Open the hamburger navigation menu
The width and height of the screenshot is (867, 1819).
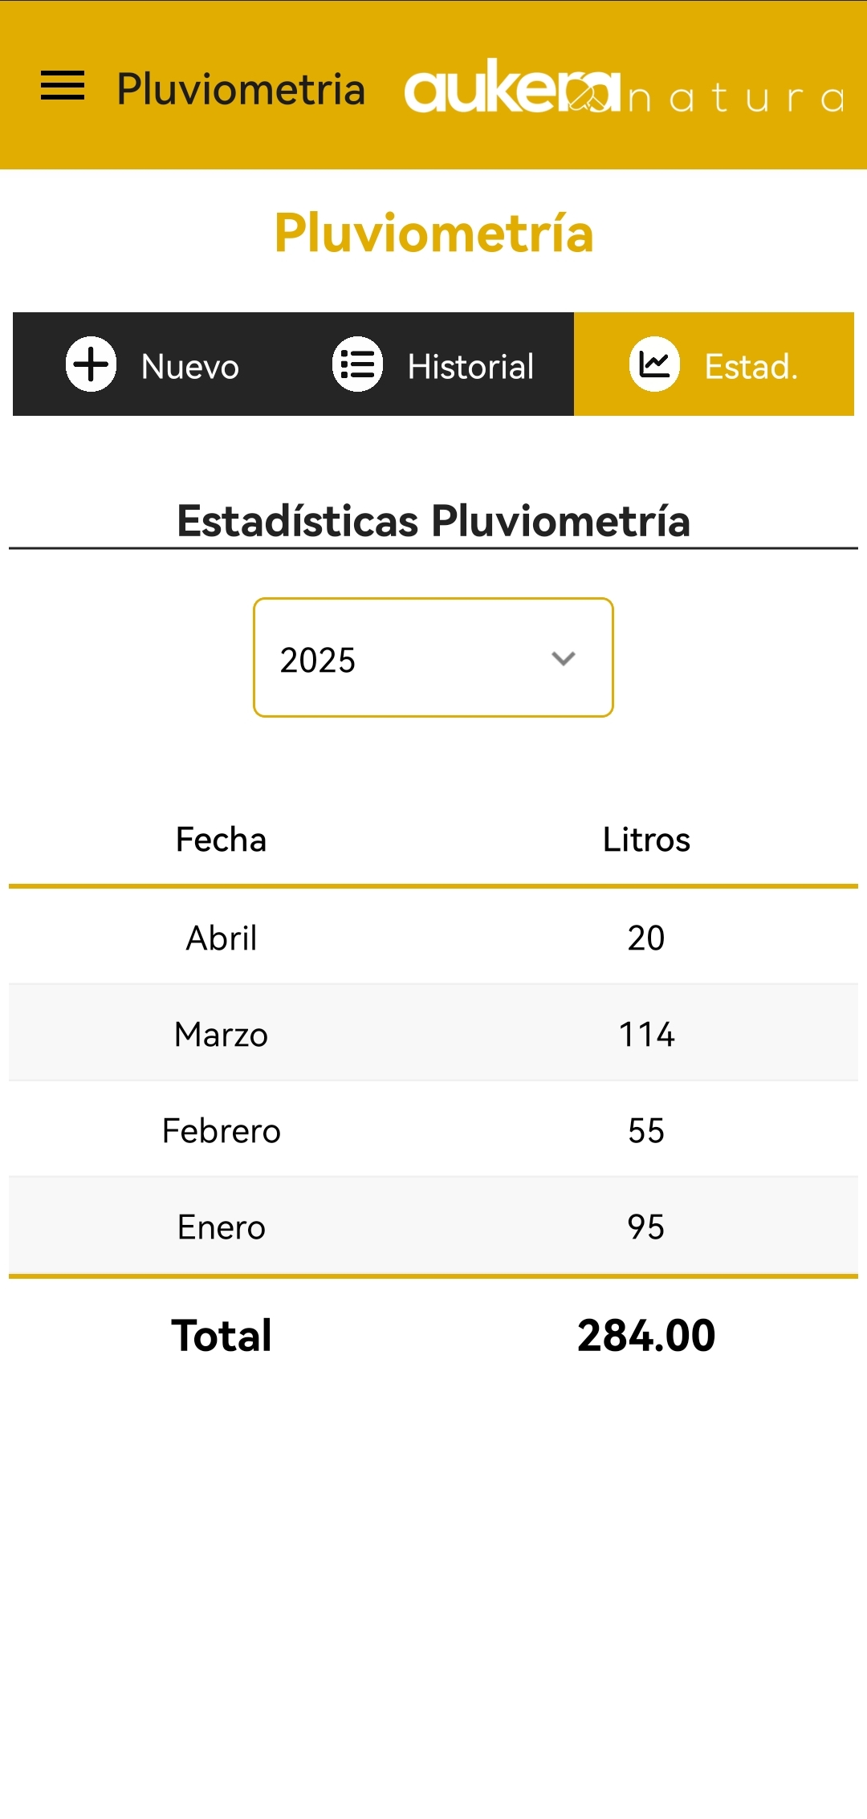[x=63, y=86]
